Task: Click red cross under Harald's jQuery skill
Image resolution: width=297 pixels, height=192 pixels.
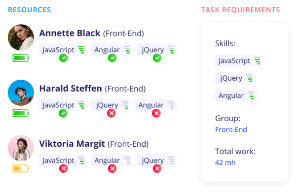Action: click(x=111, y=113)
